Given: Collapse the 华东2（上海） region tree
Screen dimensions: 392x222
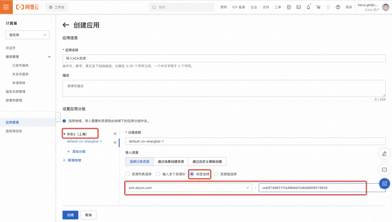Looking at the screenshot, I should (65, 134).
